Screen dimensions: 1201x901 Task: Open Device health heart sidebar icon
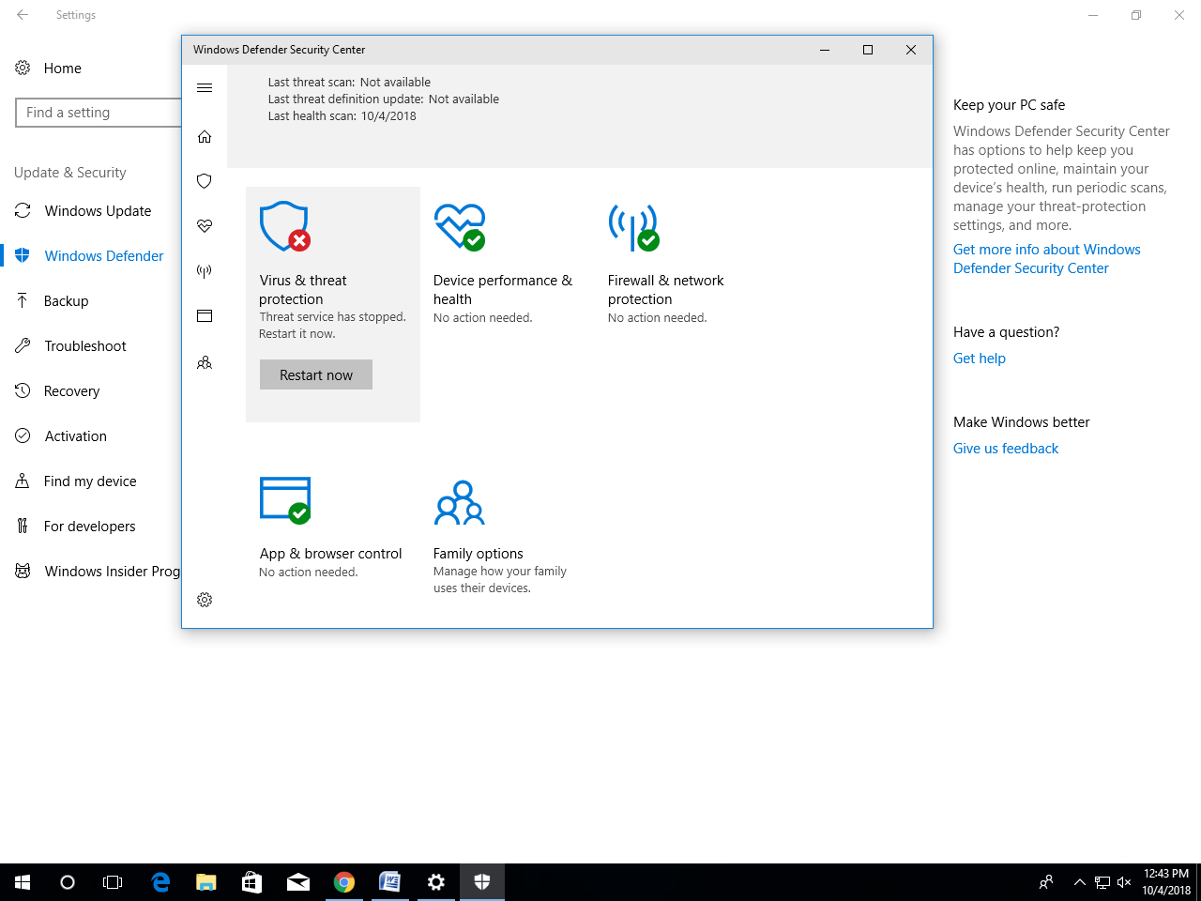click(x=205, y=226)
